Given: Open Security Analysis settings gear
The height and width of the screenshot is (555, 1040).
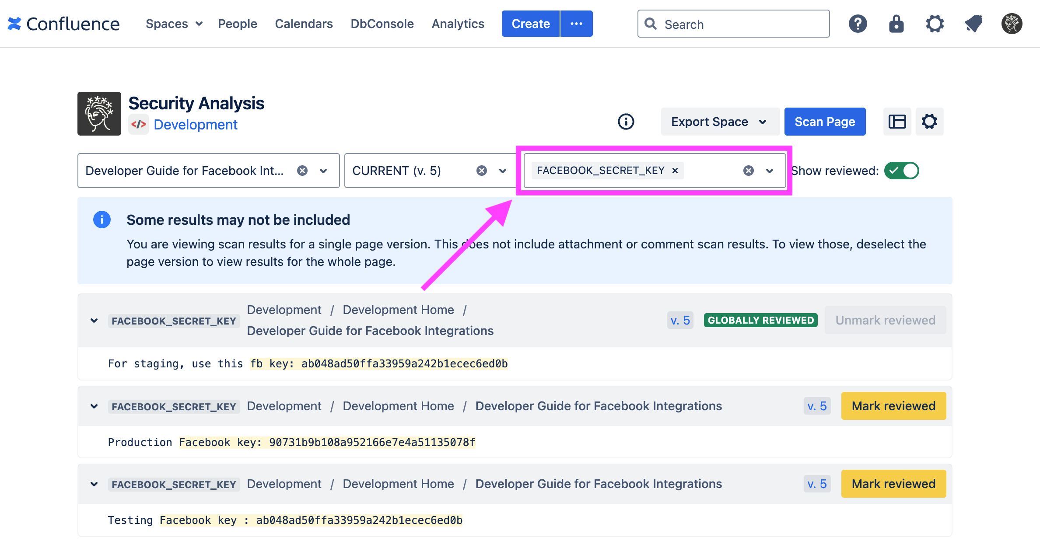Looking at the screenshot, I should coord(929,122).
